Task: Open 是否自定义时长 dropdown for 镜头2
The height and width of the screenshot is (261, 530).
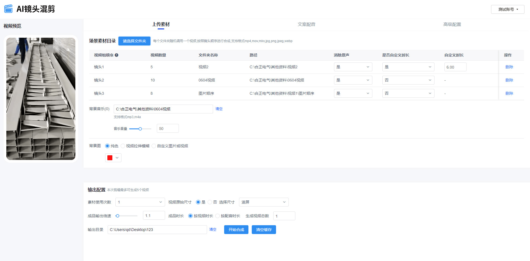Action: (x=408, y=80)
